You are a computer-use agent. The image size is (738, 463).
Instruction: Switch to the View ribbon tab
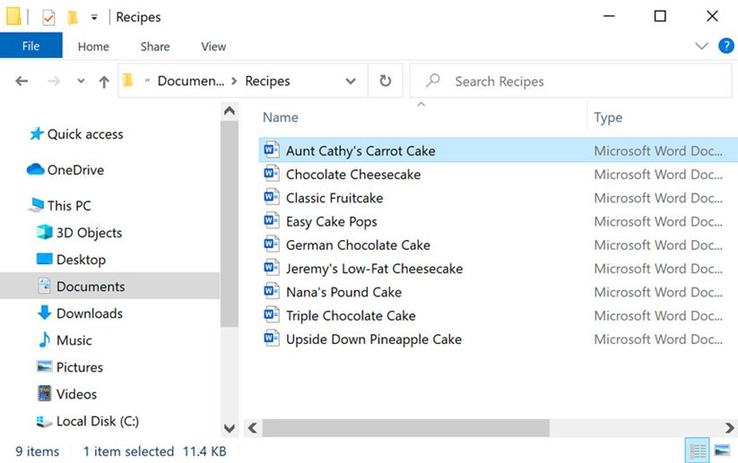pyautogui.click(x=213, y=47)
